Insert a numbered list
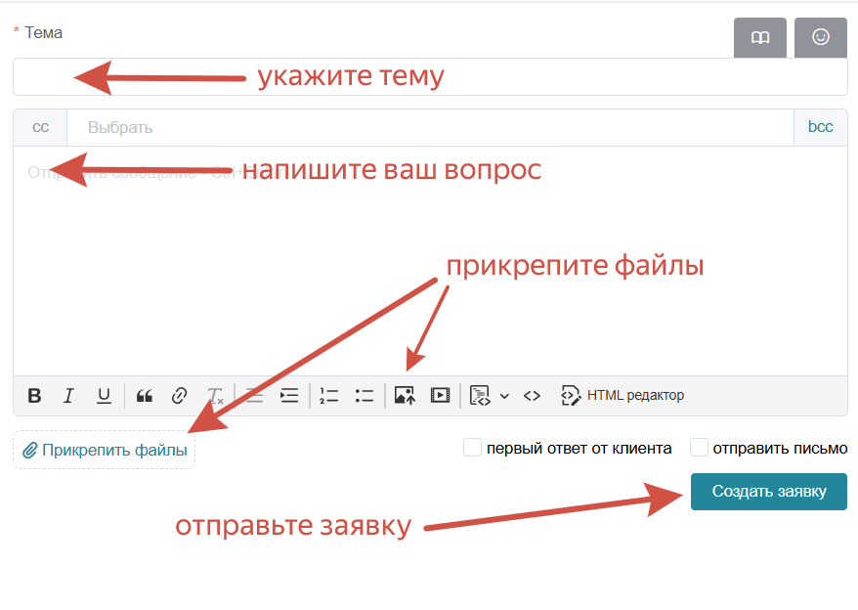 [329, 395]
